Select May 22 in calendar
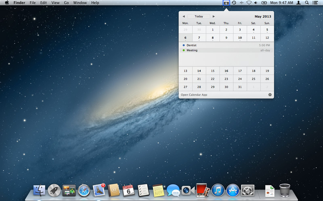The width and height of the screenshot is (323, 201). tap(213, 79)
